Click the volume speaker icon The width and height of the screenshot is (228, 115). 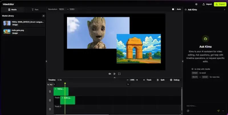tap(110, 74)
